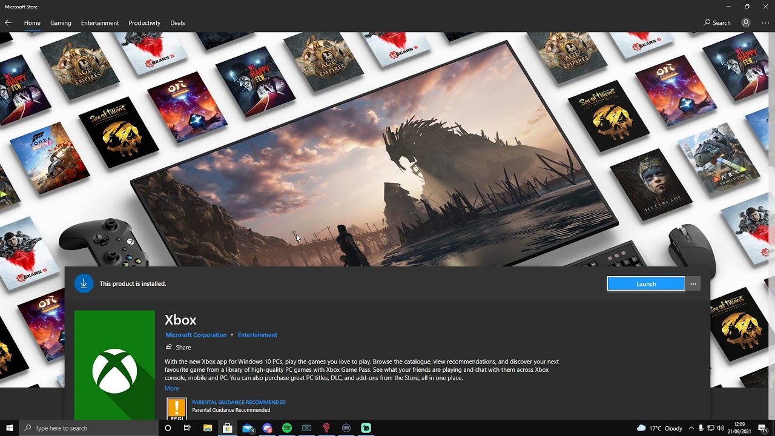Open volume control in tray
This screenshot has height=436, width=775.
(x=721, y=428)
